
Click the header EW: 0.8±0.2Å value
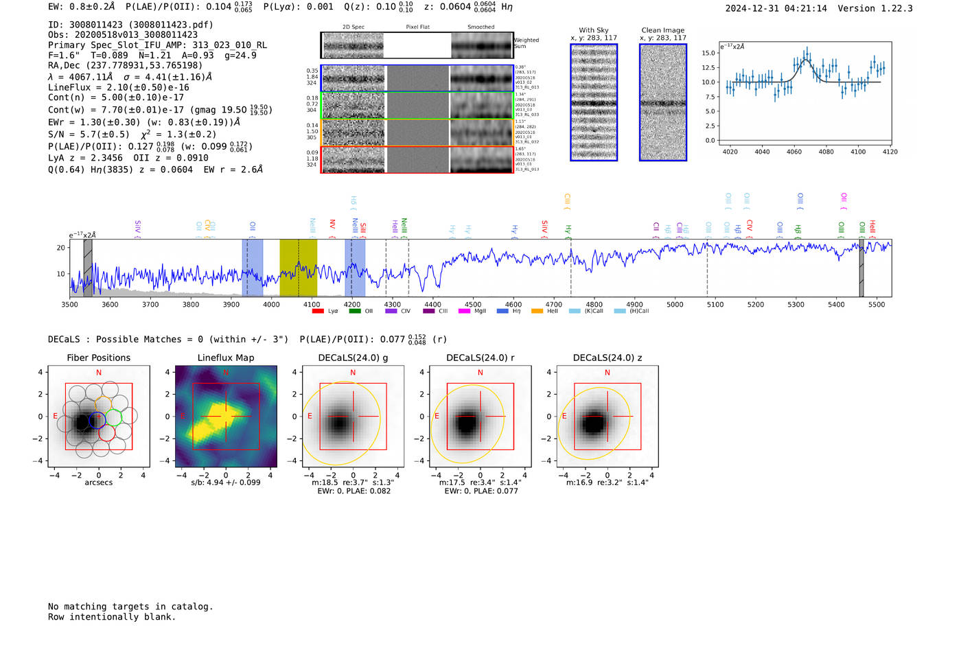[x=82, y=7]
